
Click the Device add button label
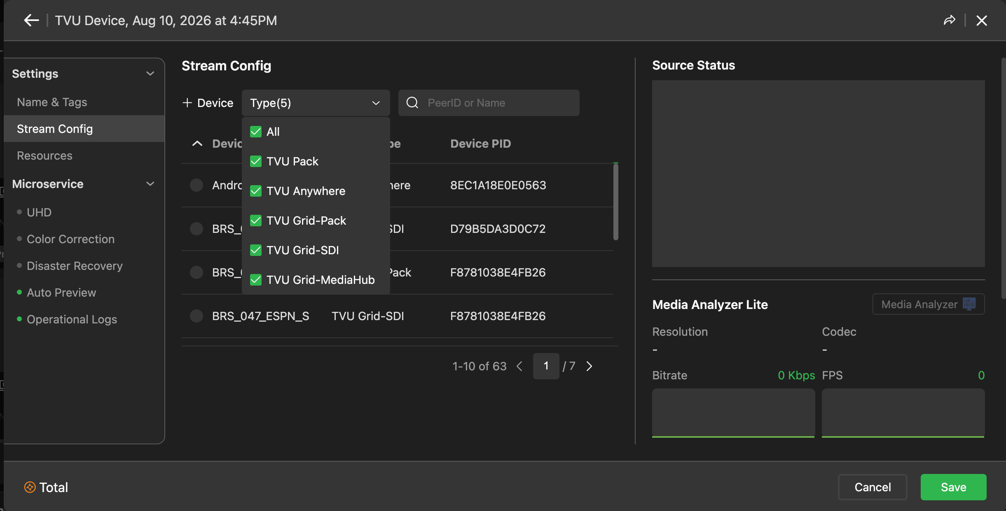click(x=215, y=103)
